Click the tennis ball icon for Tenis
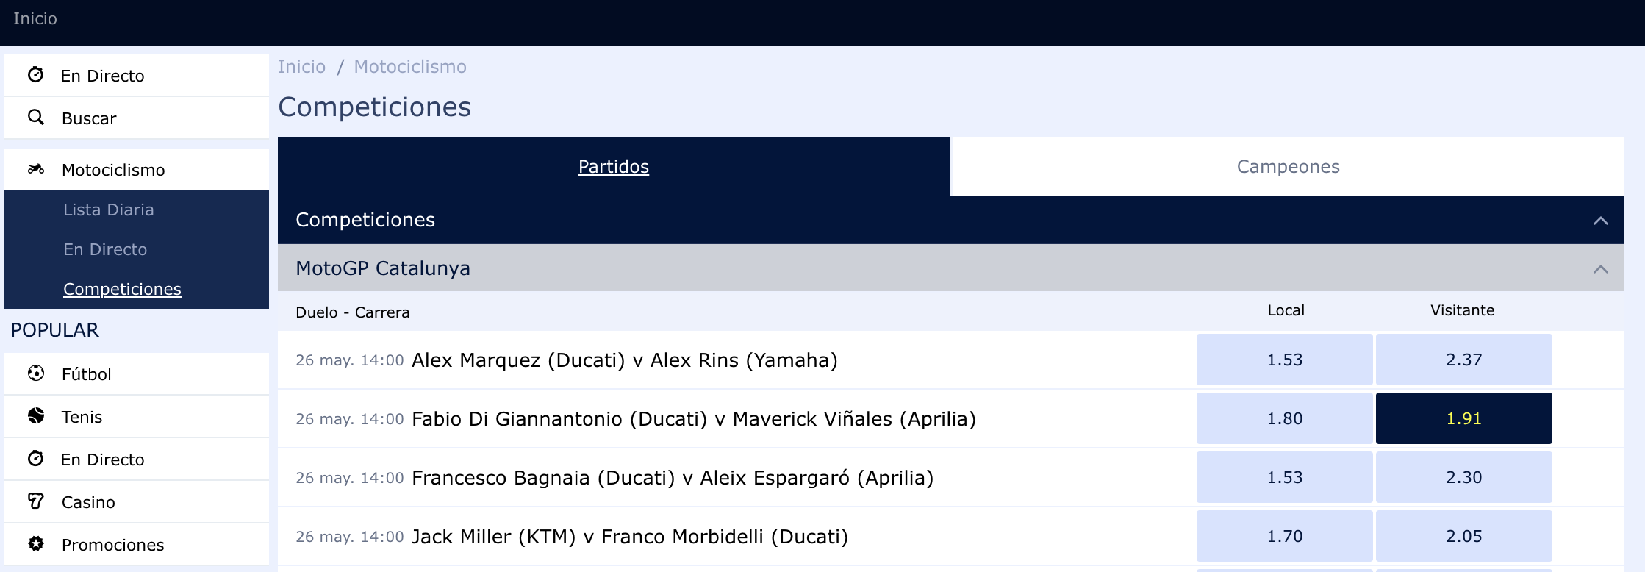Viewport: 1645px width, 572px height. (35, 416)
